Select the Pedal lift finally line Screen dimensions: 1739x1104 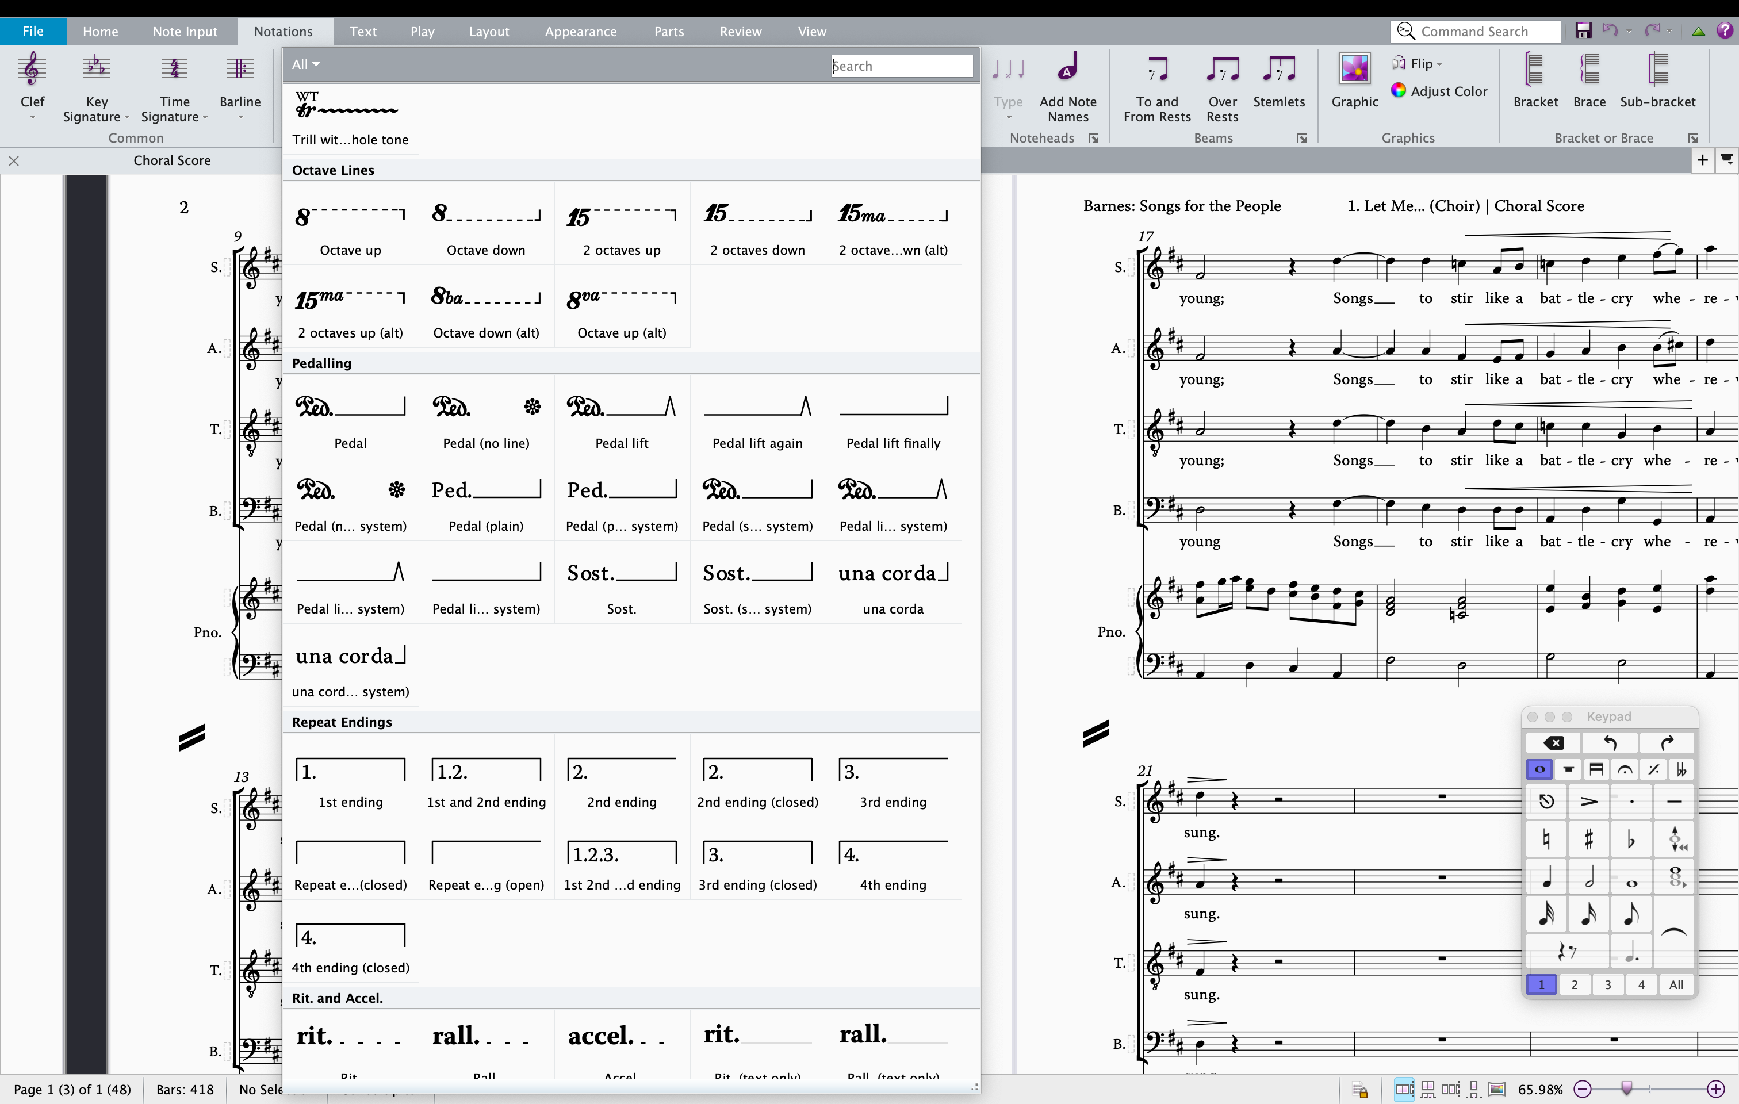[x=893, y=417]
